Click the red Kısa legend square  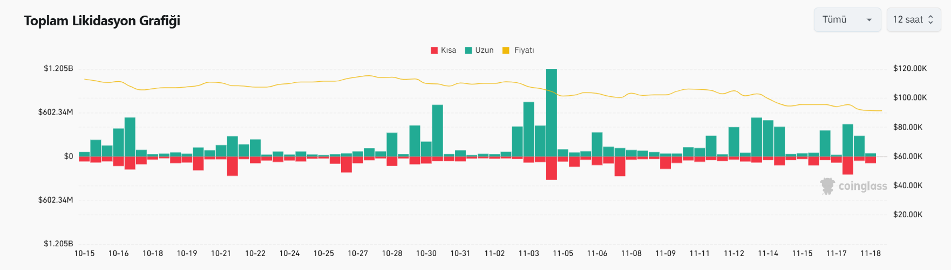pyautogui.click(x=434, y=51)
